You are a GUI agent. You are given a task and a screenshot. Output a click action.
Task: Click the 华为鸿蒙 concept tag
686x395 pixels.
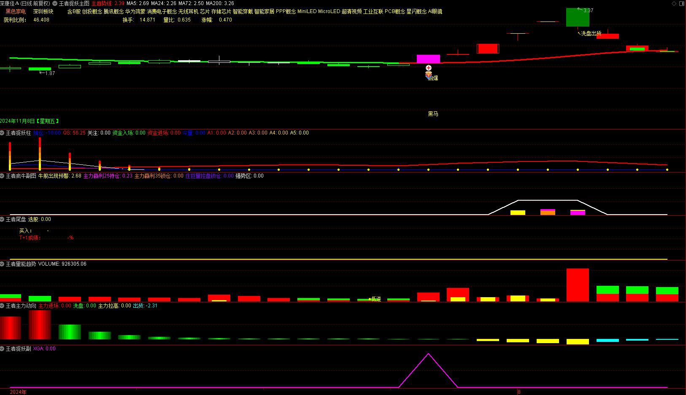pos(135,12)
